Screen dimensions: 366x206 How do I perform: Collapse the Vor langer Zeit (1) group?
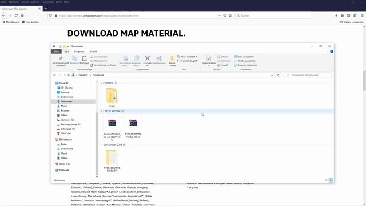coord(102,145)
